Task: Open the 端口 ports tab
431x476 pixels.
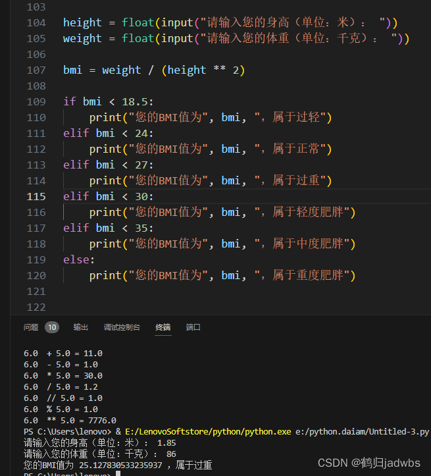Action: tap(193, 327)
